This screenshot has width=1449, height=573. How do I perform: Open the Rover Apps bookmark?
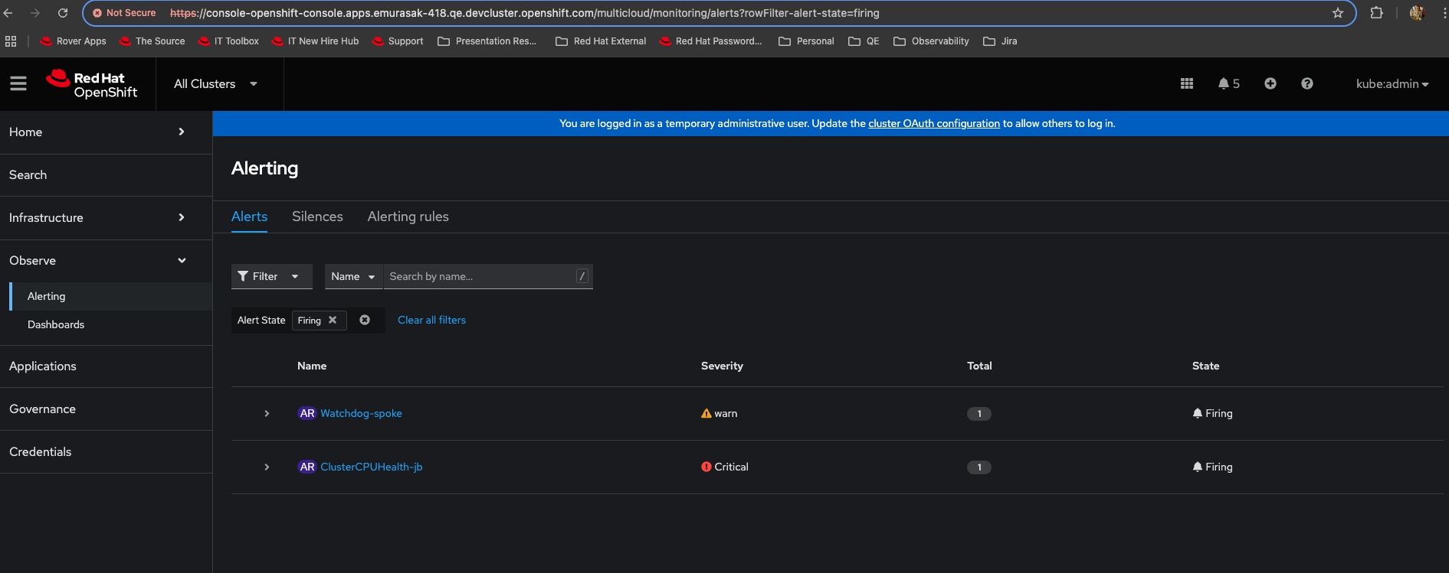pos(74,41)
